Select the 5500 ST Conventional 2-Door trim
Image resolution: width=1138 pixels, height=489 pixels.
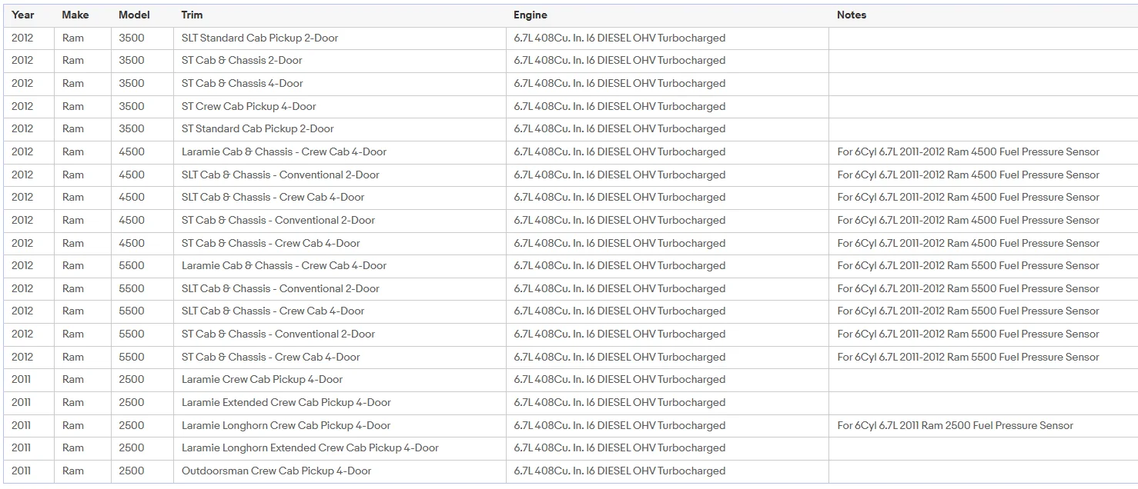(278, 334)
